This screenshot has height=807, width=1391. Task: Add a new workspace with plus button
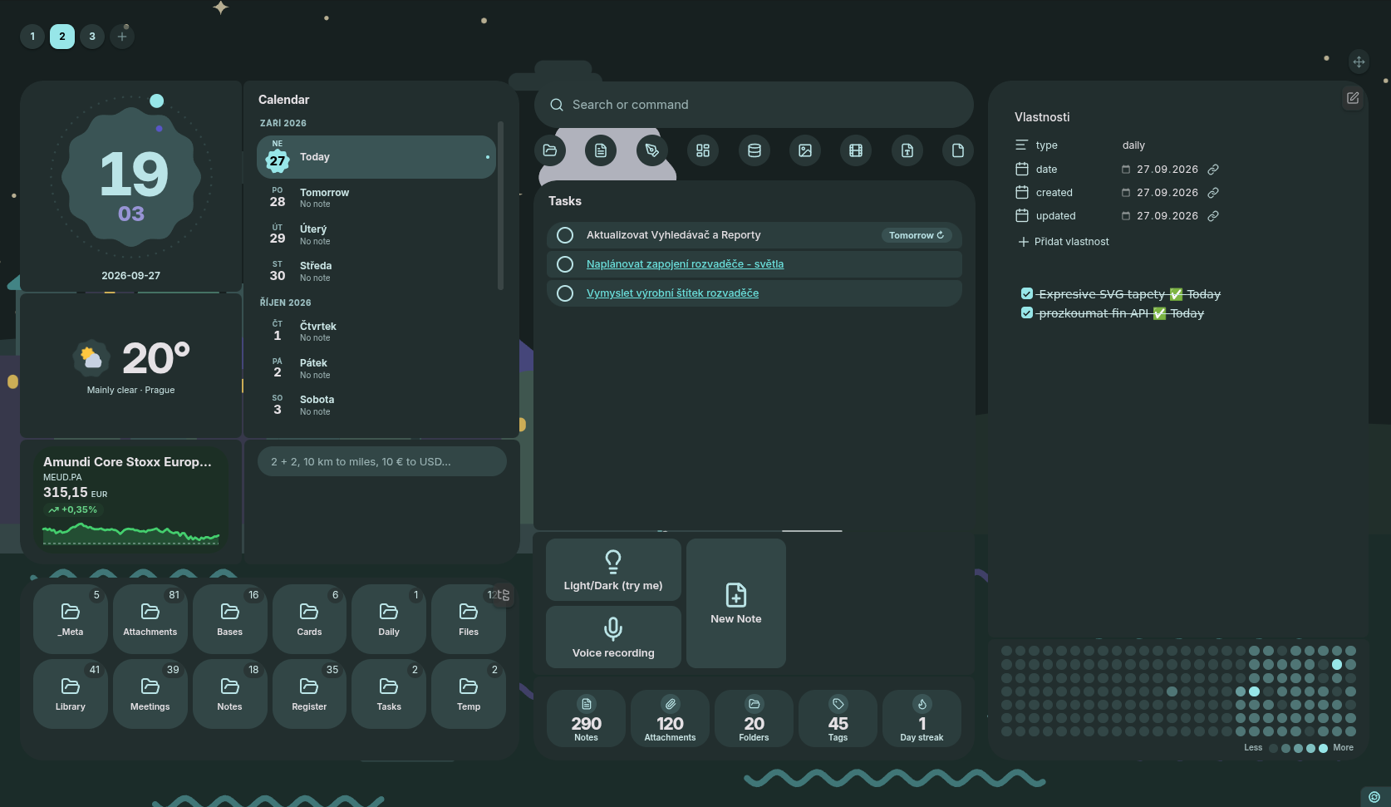(x=122, y=37)
